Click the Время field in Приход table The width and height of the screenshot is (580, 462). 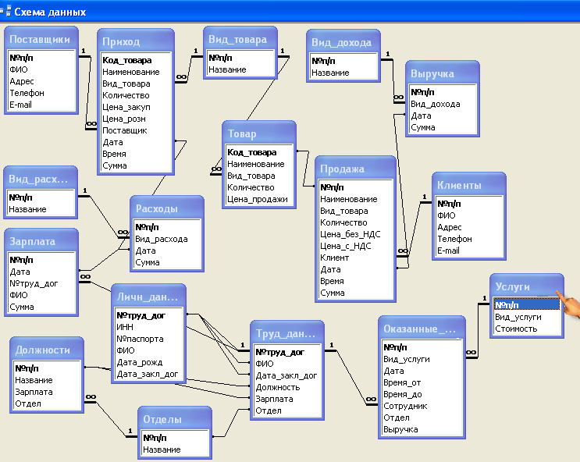coord(136,154)
